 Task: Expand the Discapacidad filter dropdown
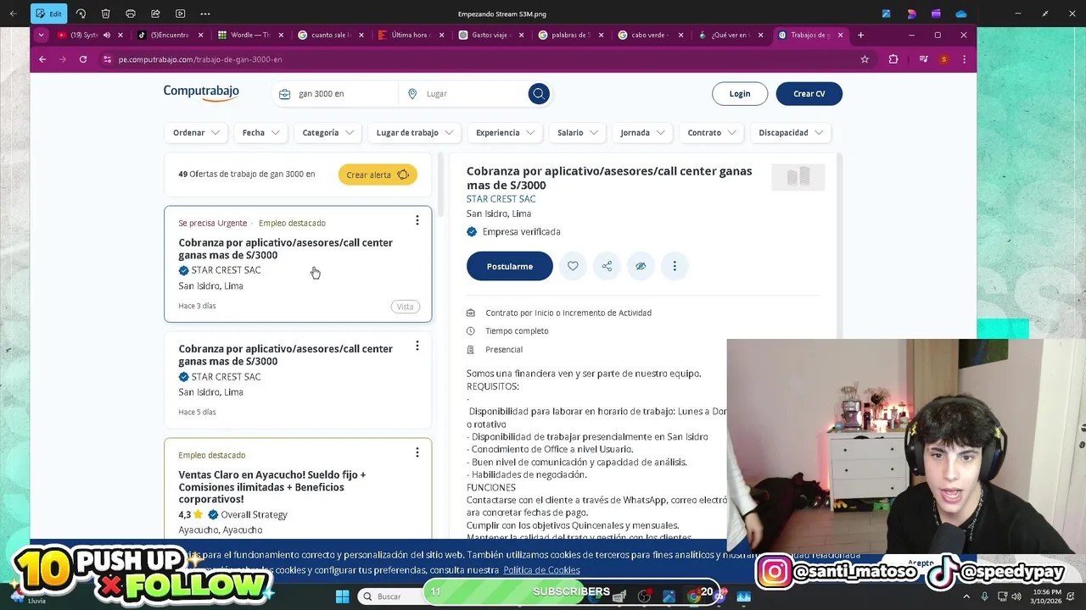(791, 132)
